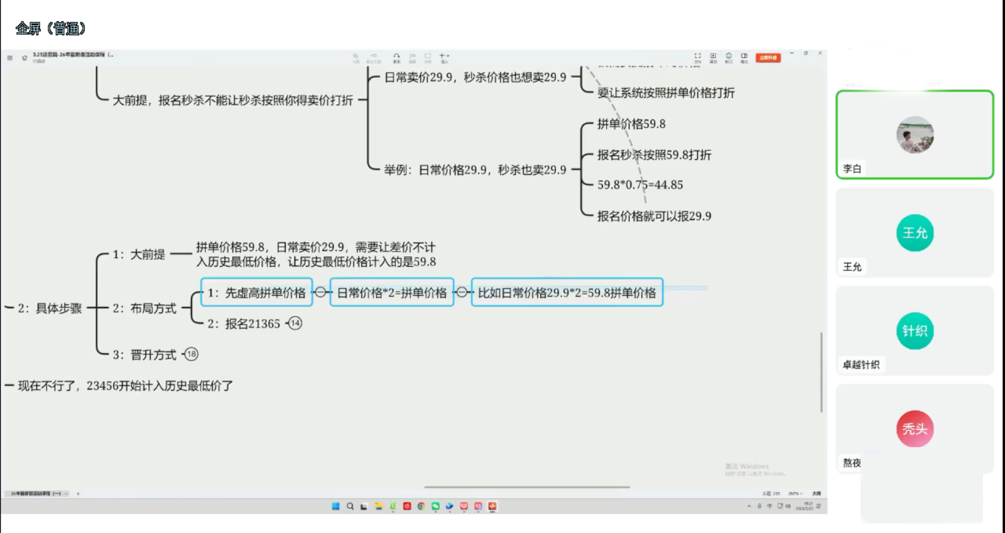Image resolution: width=1005 pixels, height=533 pixels.
Task: Start presentation (演示) mode icon
Action: pos(713,58)
